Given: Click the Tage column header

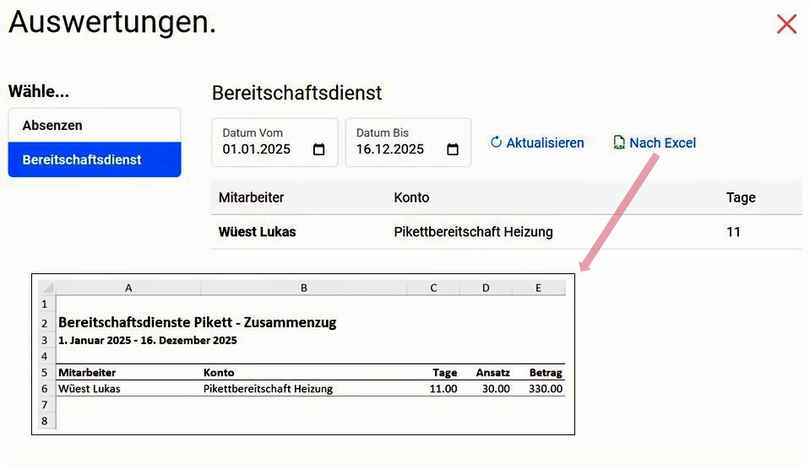Looking at the screenshot, I should tap(741, 197).
